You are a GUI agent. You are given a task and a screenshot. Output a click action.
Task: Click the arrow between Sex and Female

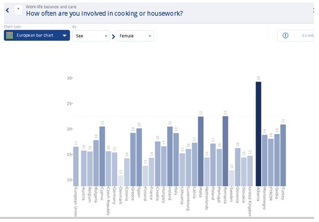pyautogui.click(x=113, y=36)
